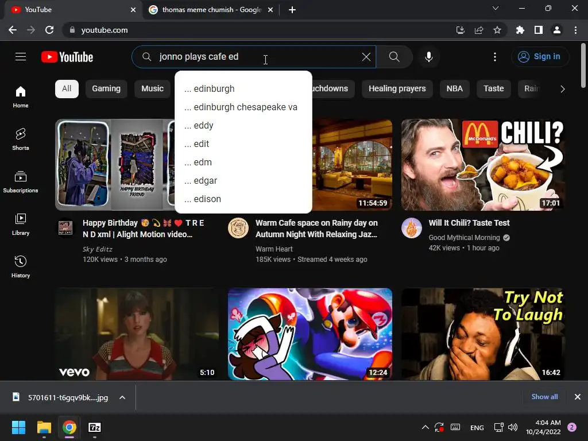Click the magnifier search button
Screen dimensions: 588x441
[x=394, y=57]
